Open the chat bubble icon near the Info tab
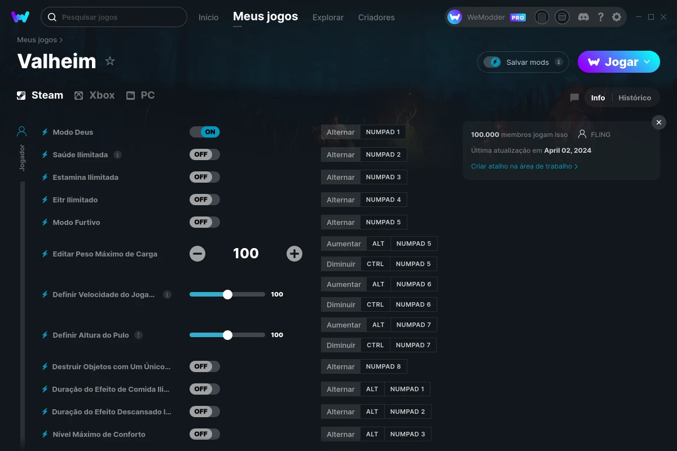 [574, 98]
